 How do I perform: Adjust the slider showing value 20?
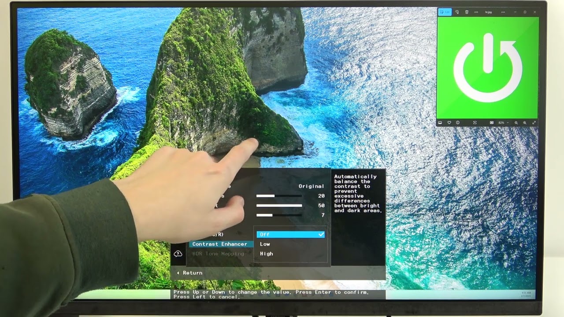pyautogui.click(x=279, y=196)
